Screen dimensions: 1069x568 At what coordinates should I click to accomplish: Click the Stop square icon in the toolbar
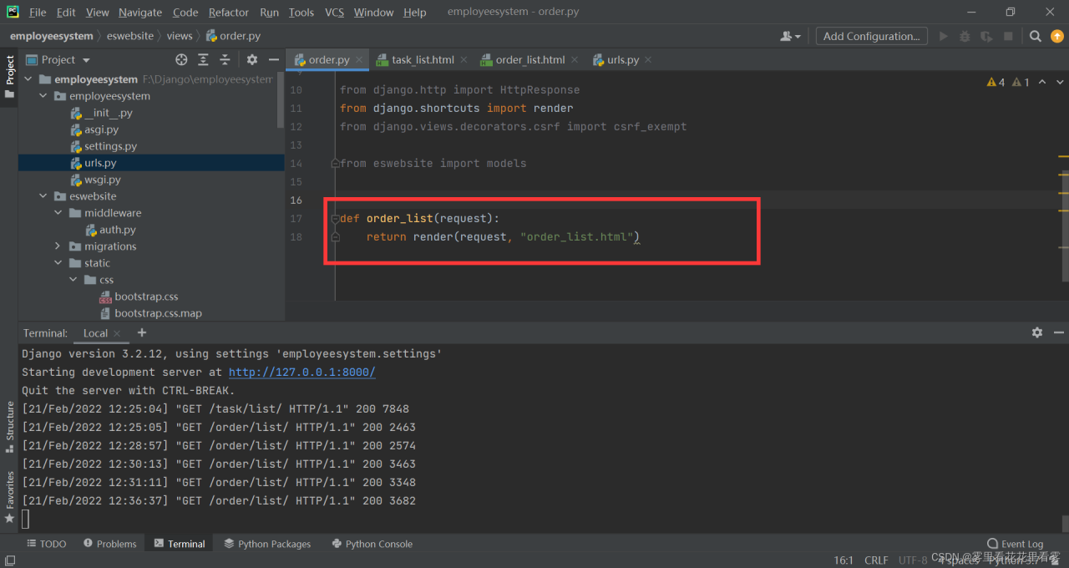(x=1008, y=36)
